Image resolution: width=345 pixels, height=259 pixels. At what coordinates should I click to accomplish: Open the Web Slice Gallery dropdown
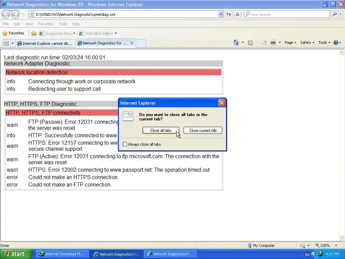coord(98,33)
